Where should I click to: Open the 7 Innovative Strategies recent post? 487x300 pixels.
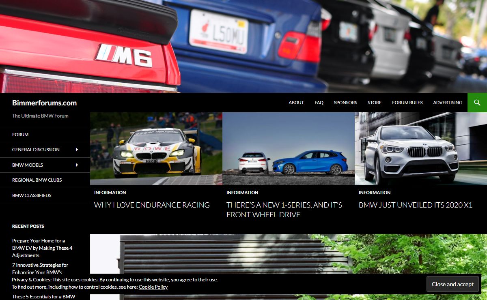pos(40,269)
